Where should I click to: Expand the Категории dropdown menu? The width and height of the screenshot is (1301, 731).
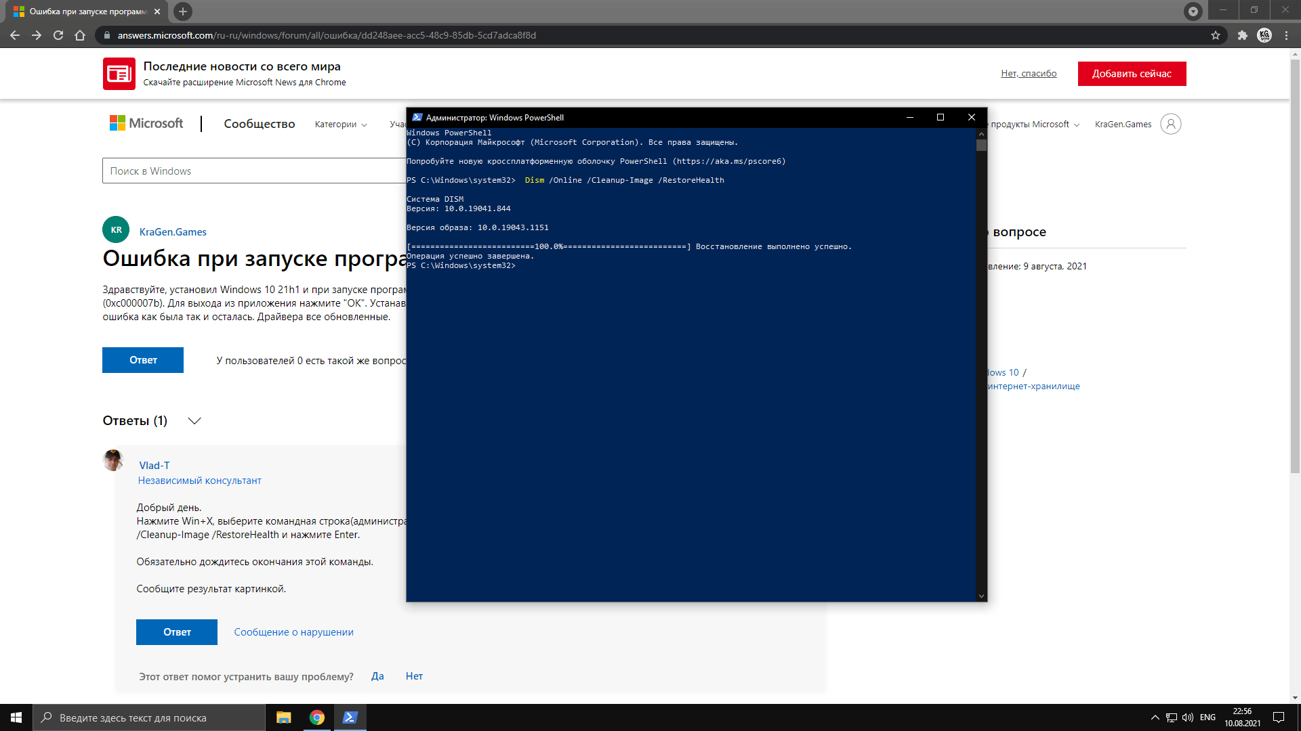[341, 124]
